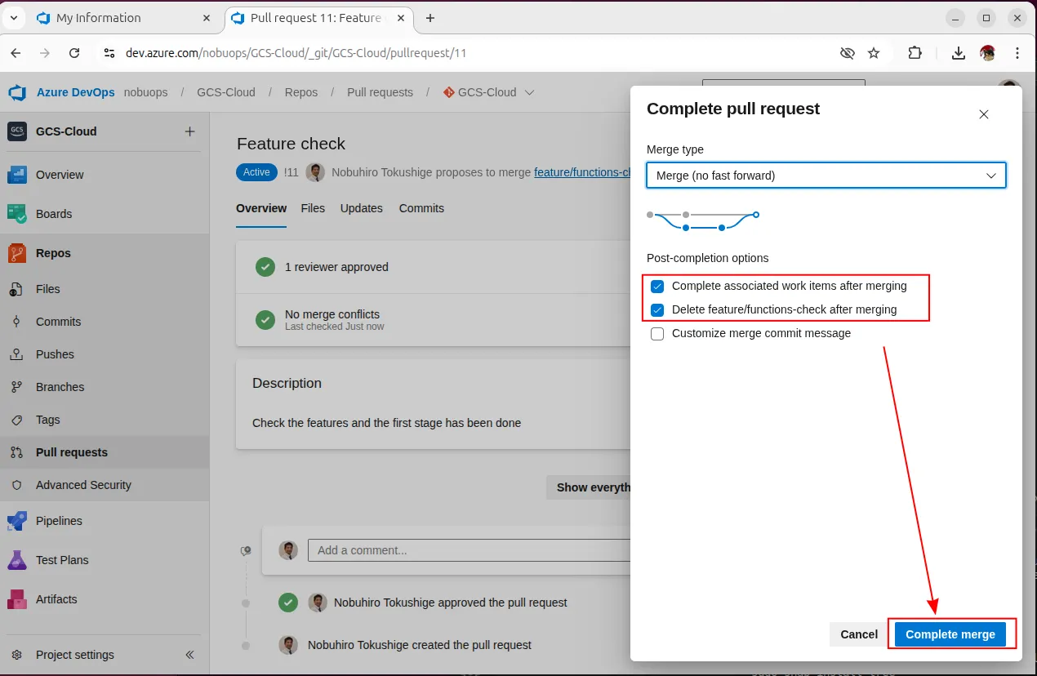Uncheck Delete feature/functions-check after merging

coord(657,310)
